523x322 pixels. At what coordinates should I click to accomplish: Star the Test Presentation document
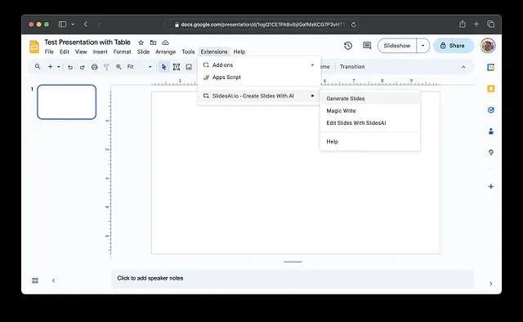[141, 42]
